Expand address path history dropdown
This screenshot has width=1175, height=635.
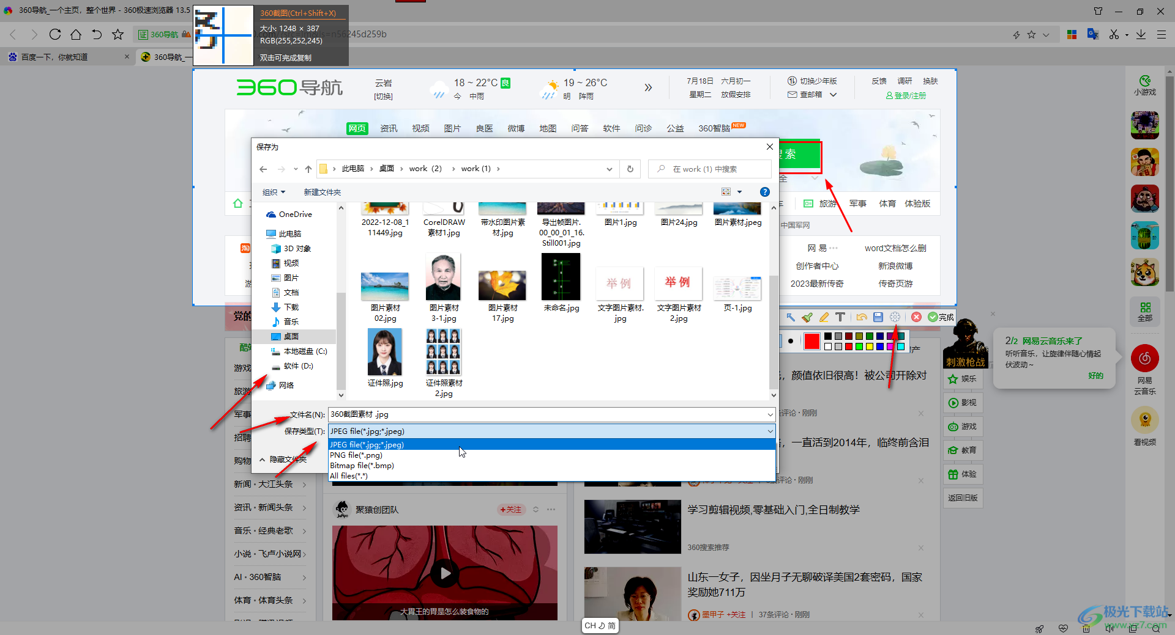click(x=609, y=169)
